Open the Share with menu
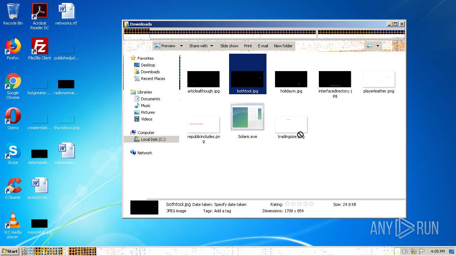 click(x=201, y=46)
